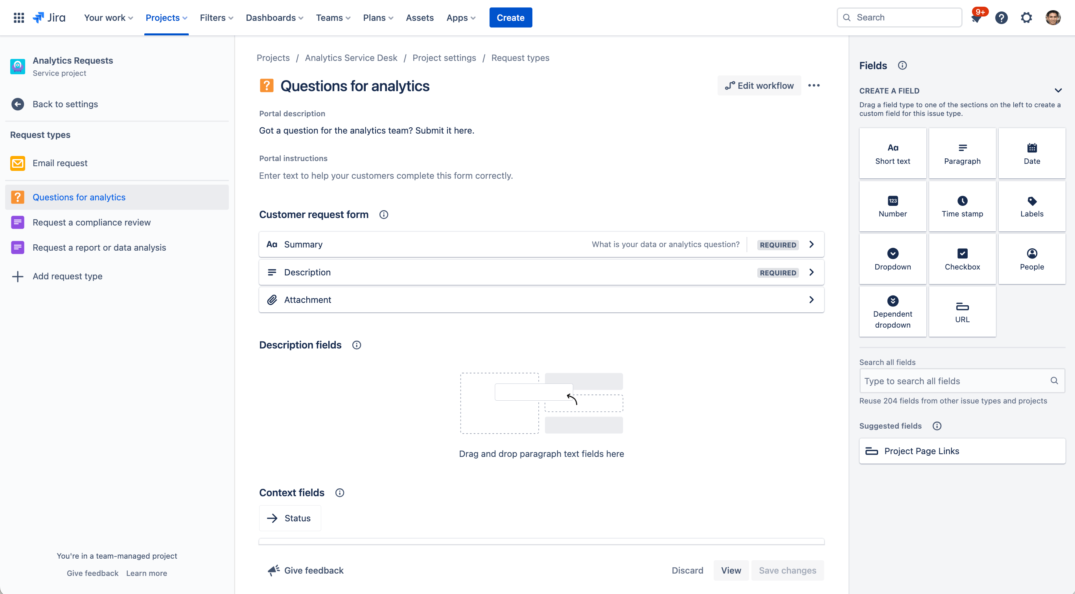Open the Customer request form info tooltip
The width and height of the screenshot is (1075, 594).
tap(384, 214)
